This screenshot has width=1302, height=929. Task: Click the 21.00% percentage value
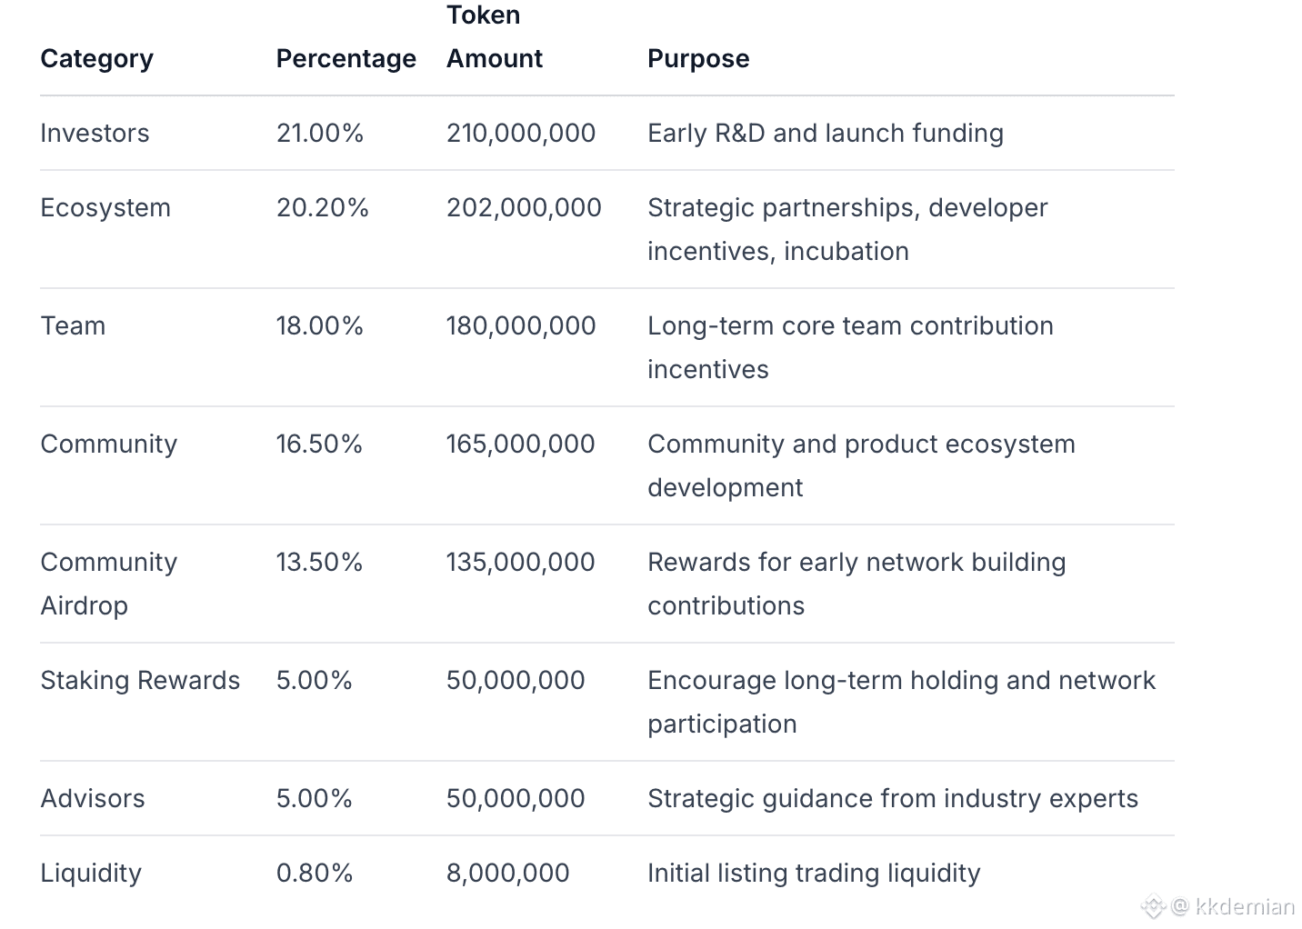320,133
